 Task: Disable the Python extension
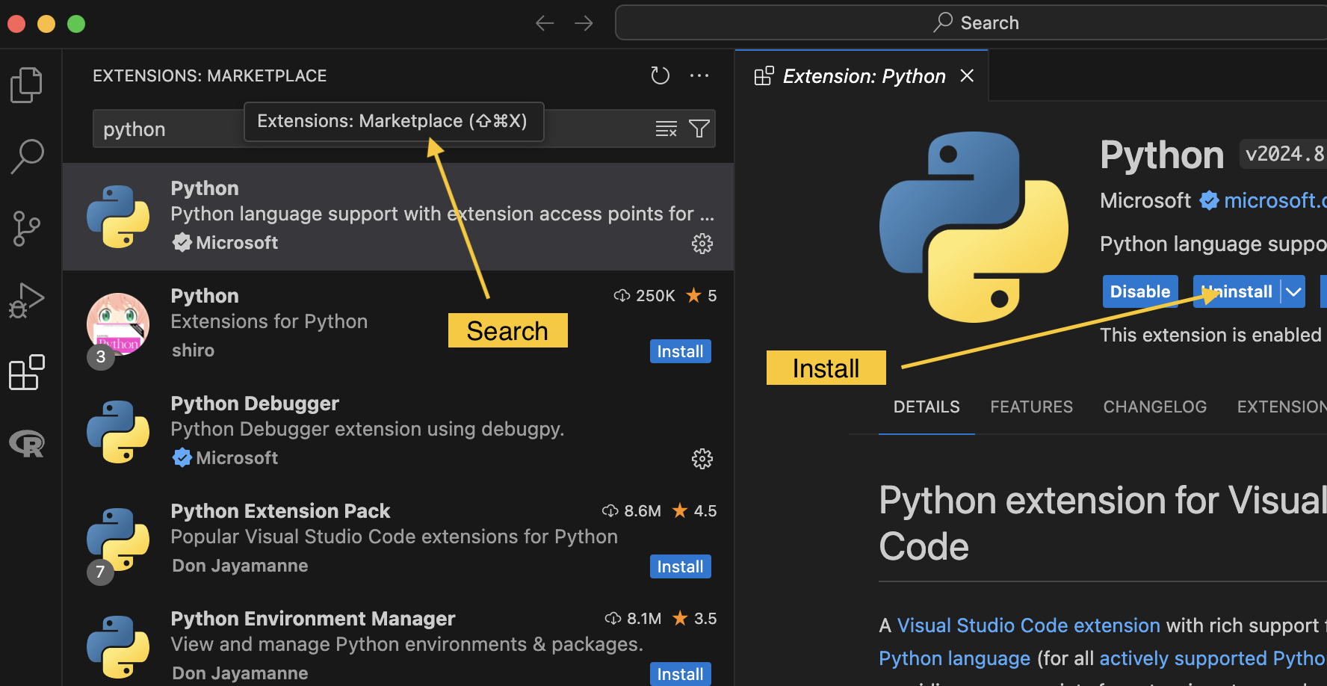[1139, 291]
